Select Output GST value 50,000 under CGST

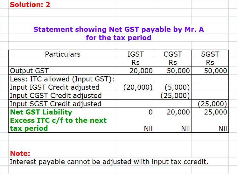click(173, 71)
